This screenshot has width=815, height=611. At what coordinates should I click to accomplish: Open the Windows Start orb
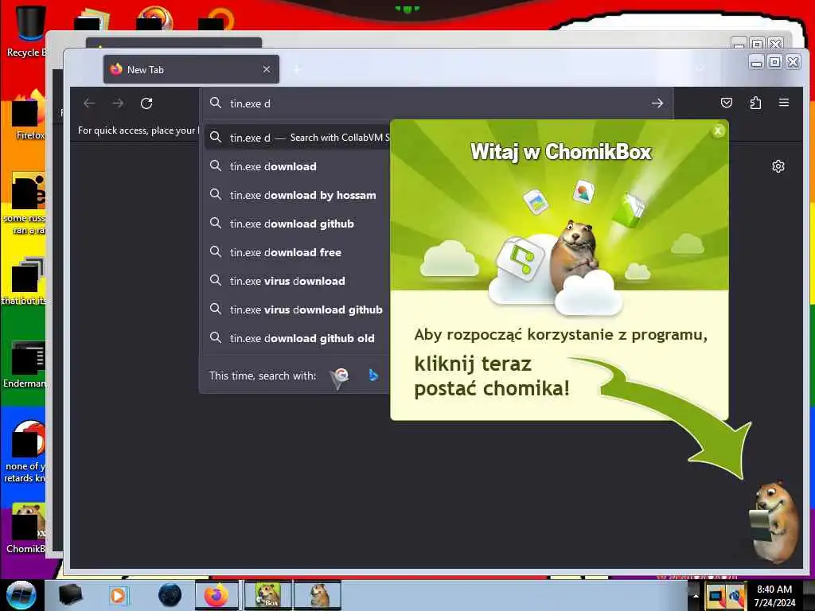coord(21,595)
